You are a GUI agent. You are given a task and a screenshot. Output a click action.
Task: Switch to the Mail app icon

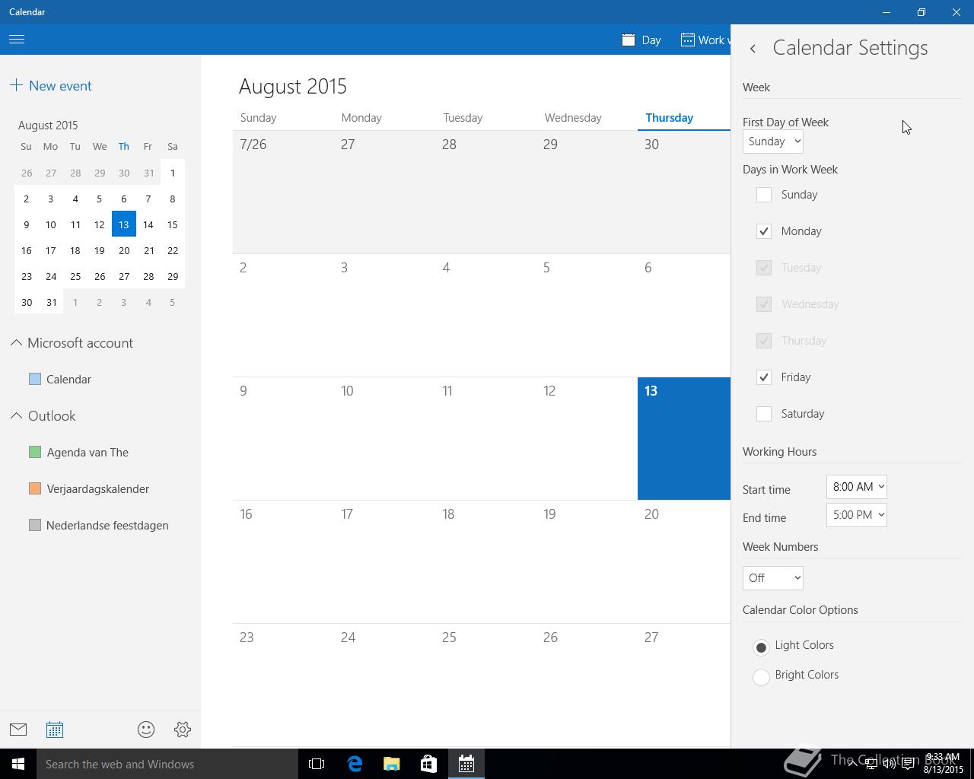18,730
